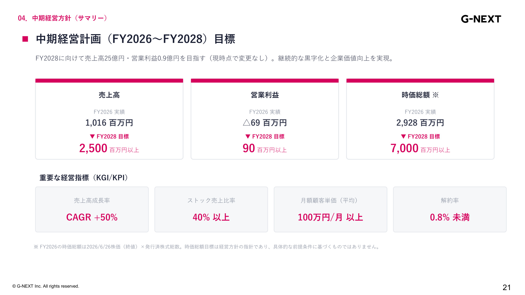525x295 pixels.
Task: Click the 解約率 0.8% 未満 tile
Action: pos(450,210)
